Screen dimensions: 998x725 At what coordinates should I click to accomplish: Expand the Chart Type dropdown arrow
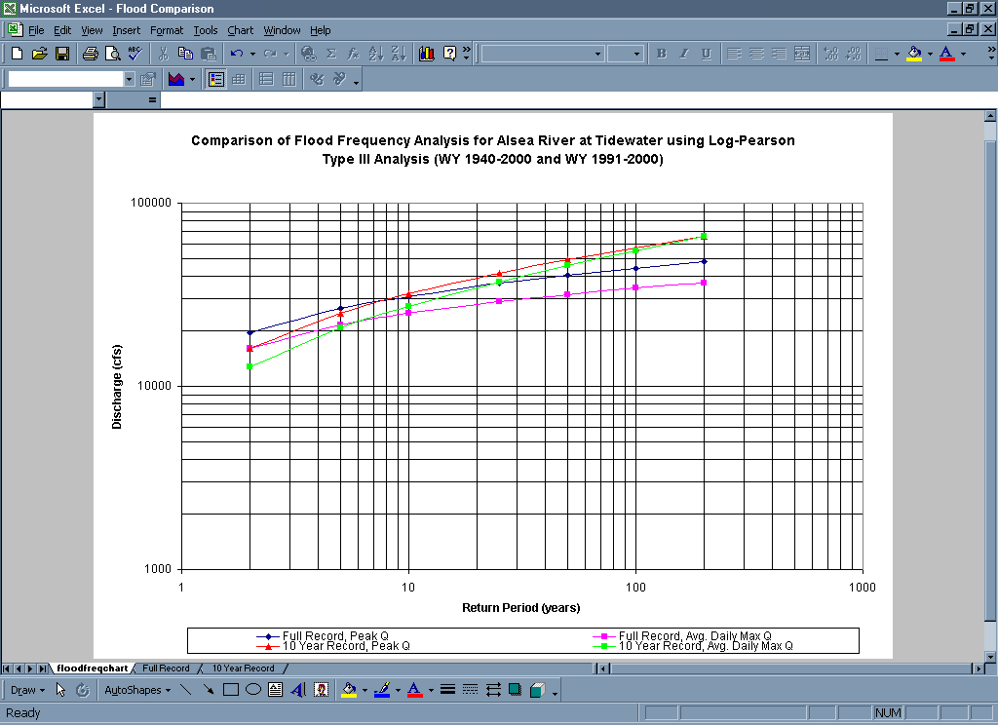192,79
